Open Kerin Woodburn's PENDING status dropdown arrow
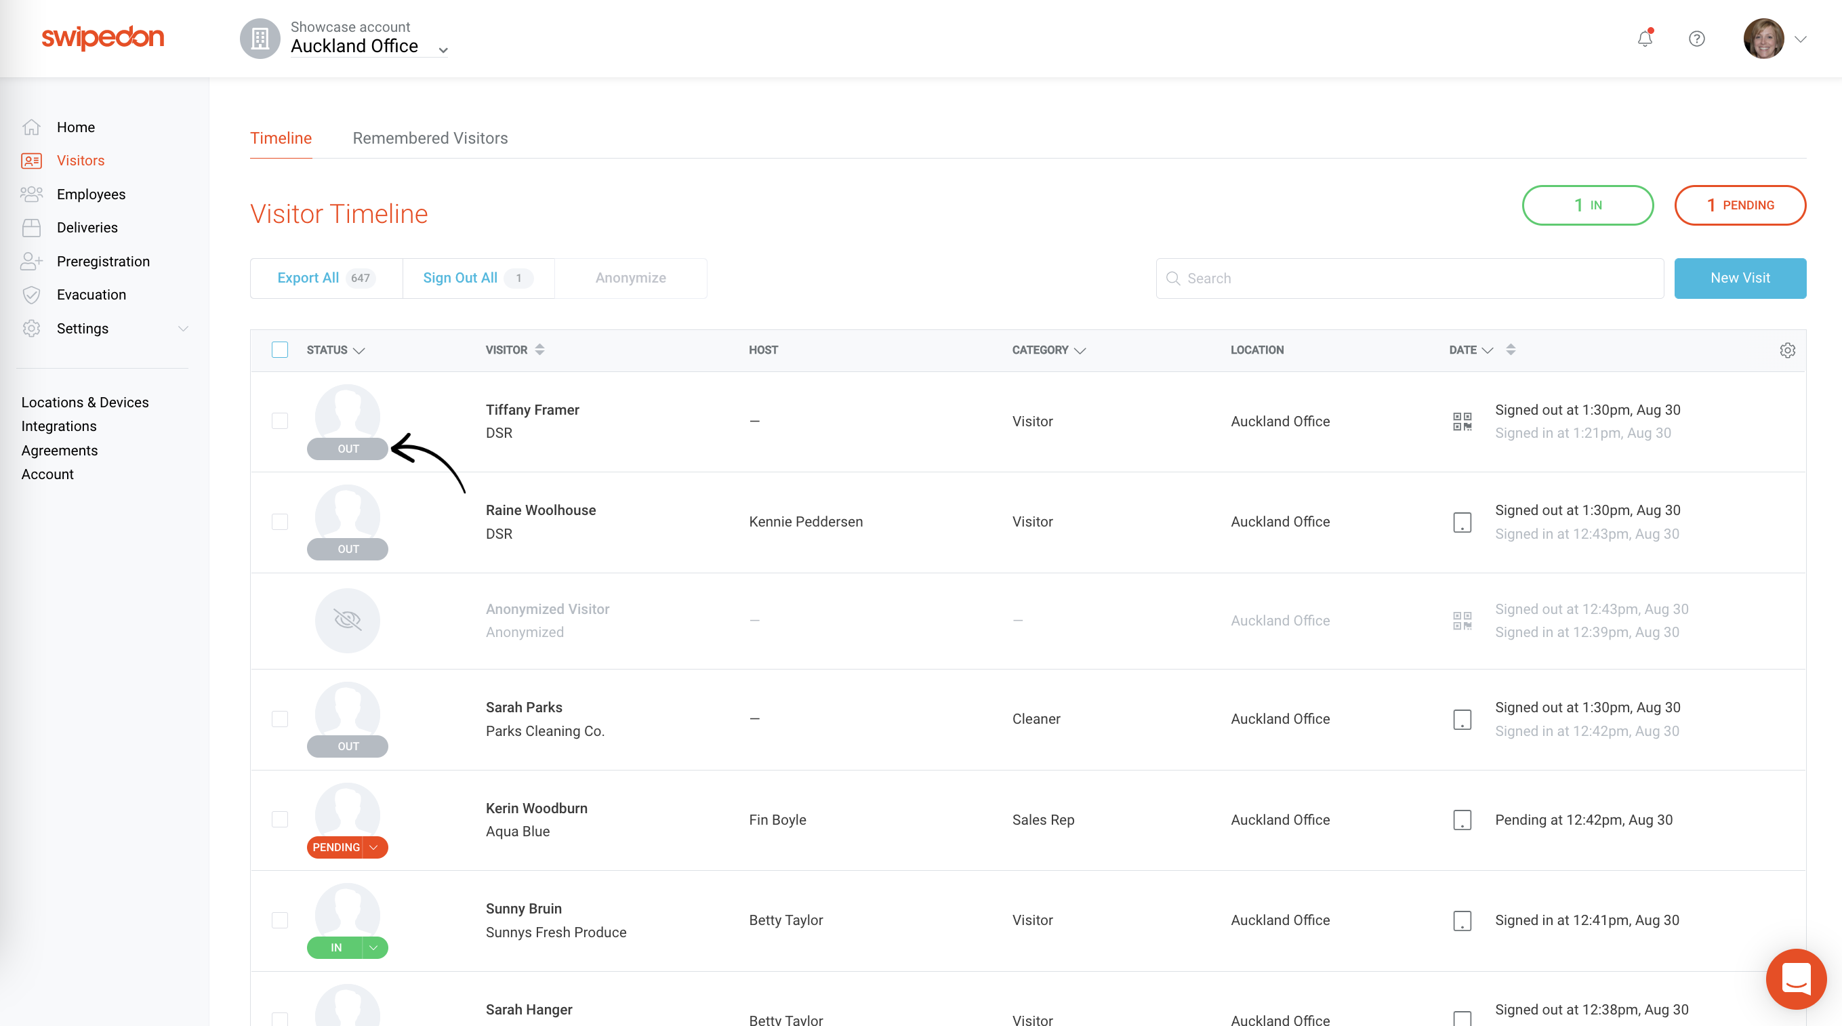 click(374, 847)
